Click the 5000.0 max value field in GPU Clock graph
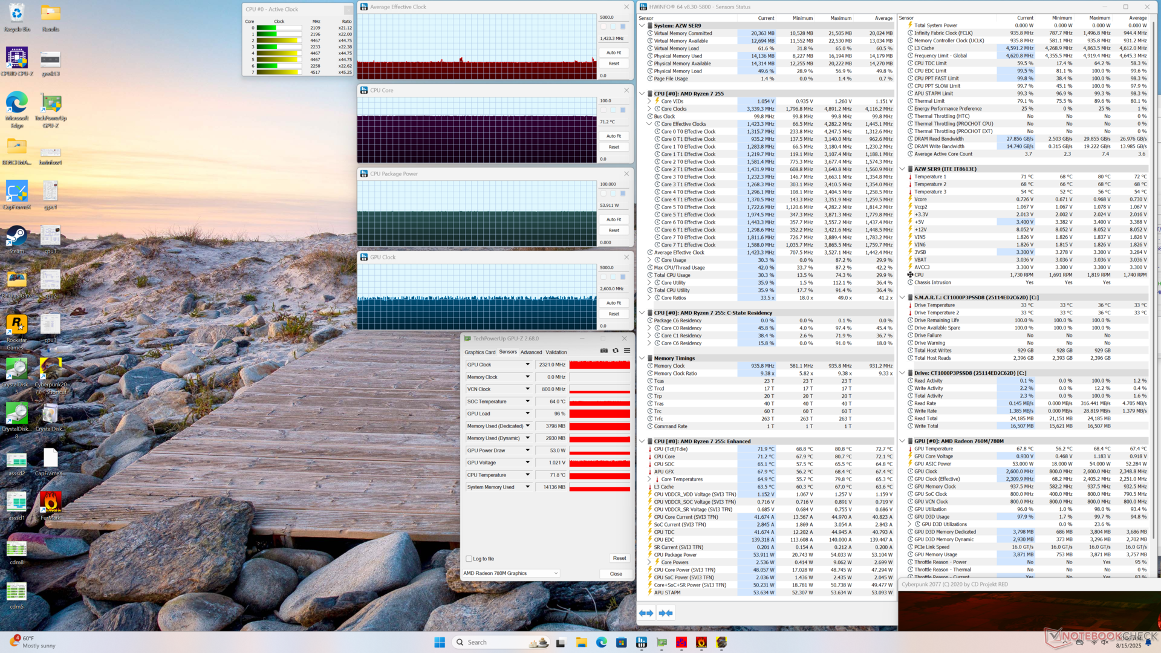Image resolution: width=1161 pixels, height=653 pixels. [x=614, y=267]
